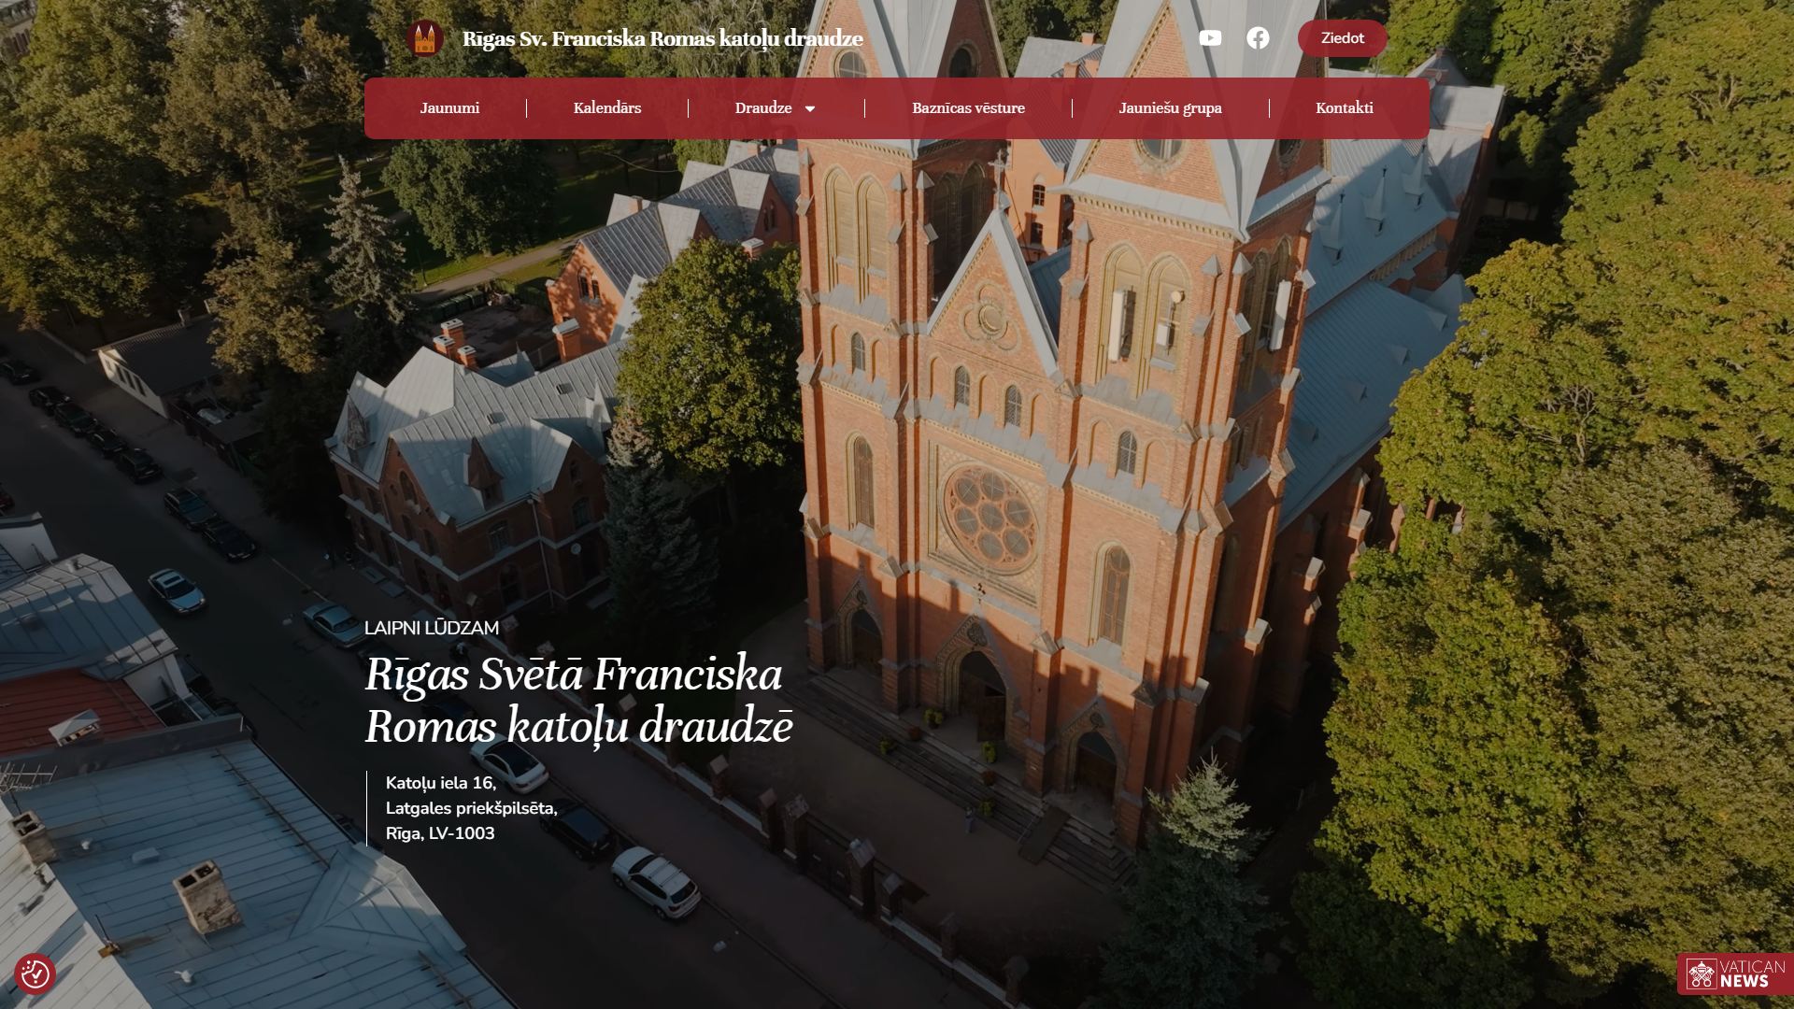Image resolution: width=1794 pixels, height=1009 pixels.
Task: Open the parish YouTube channel
Action: click(1211, 38)
